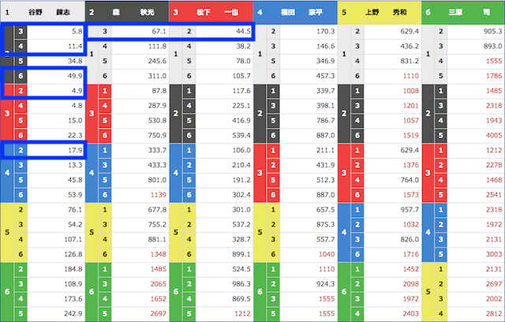
Task: Choose the odds value 750.9
Action: point(157,135)
